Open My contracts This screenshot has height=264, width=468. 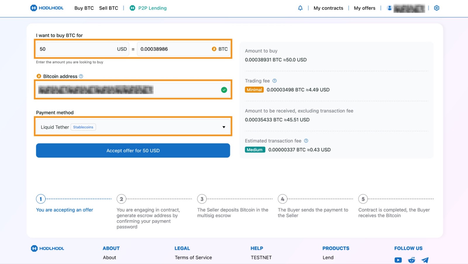pos(328,8)
